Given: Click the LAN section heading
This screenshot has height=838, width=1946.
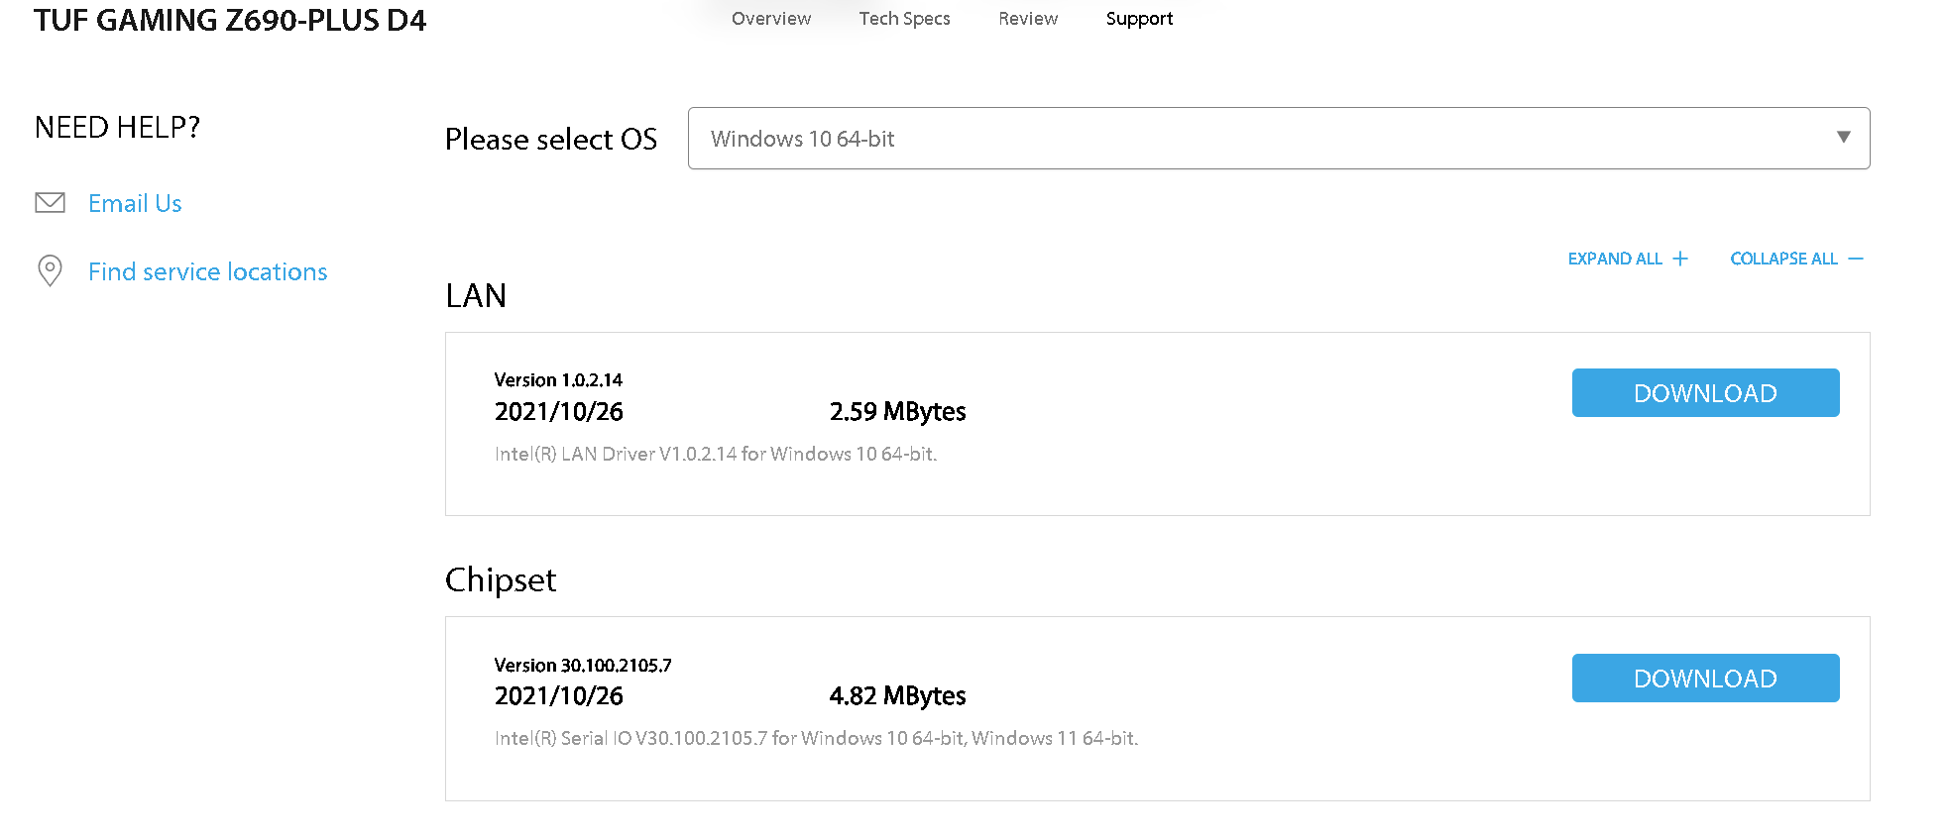Looking at the screenshot, I should click(x=476, y=295).
